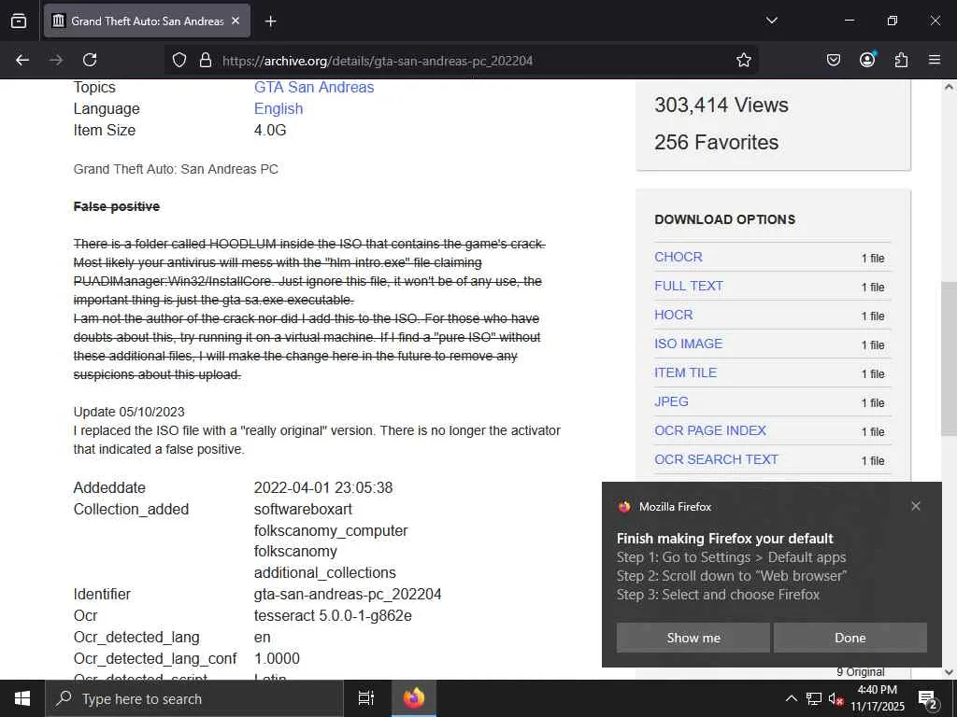
Task: Download the ISO IMAGE file
Action: (x=688, y=344)
